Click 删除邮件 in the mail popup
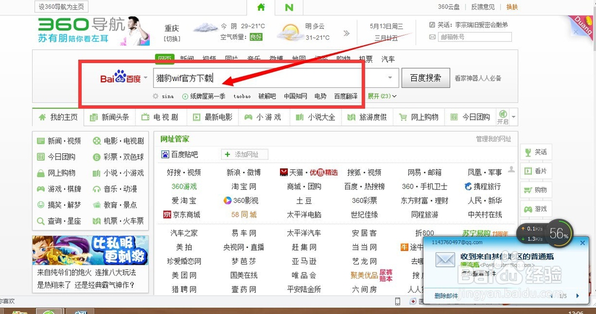Viewport: 596px width, 314px height. pos(446,296)
